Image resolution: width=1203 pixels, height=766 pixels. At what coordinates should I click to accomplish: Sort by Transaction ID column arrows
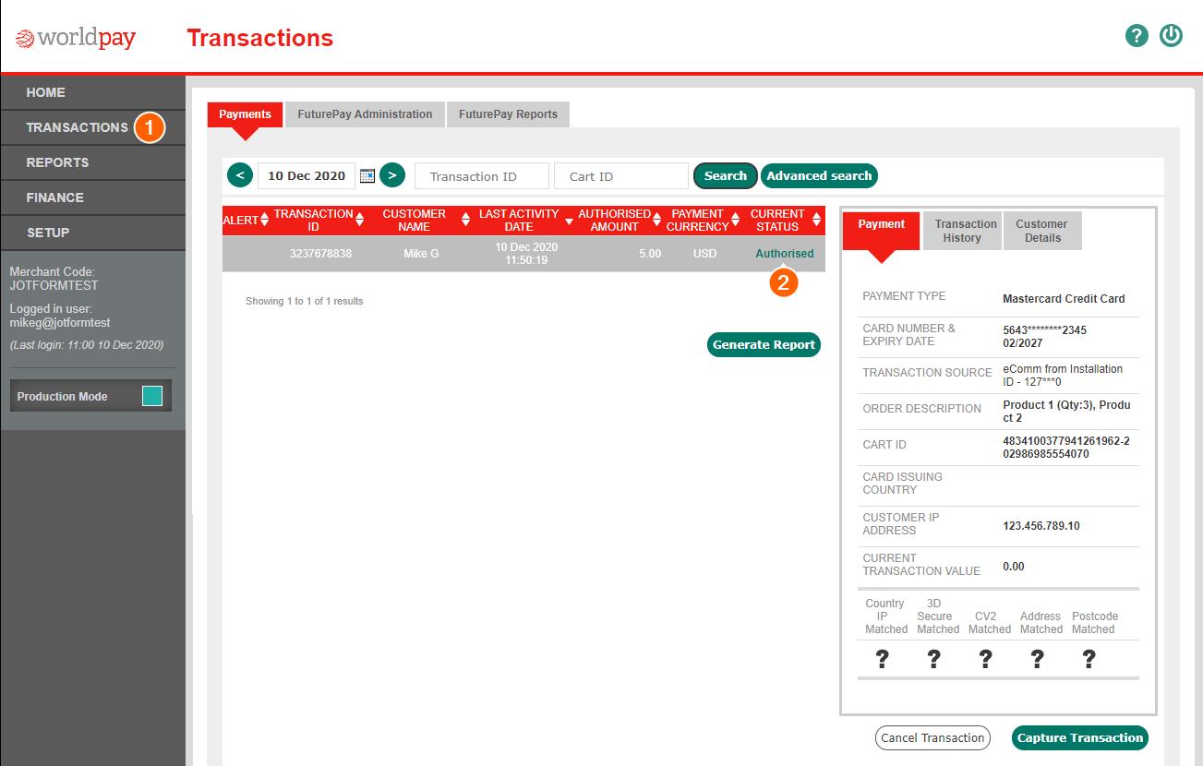[360, 221]
